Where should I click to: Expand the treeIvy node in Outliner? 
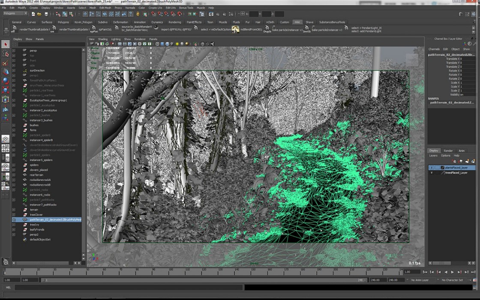(x=14, y=225)
